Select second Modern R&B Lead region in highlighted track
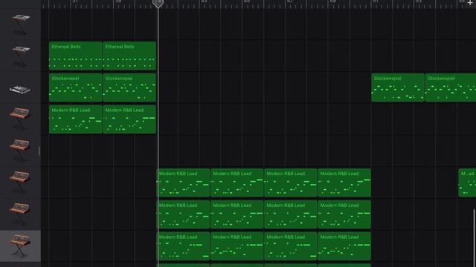476x267 pixels. tap(237, 246)
